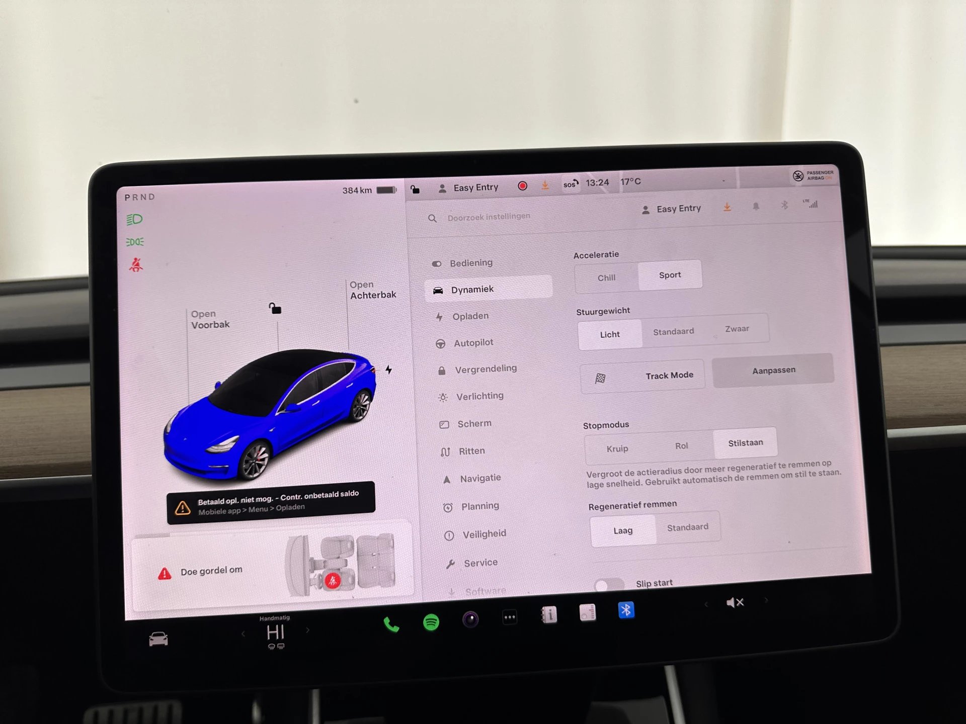This screenshot has width=966, height=724.
Task: Open Autopilot settings section
Action: [473, 342]
